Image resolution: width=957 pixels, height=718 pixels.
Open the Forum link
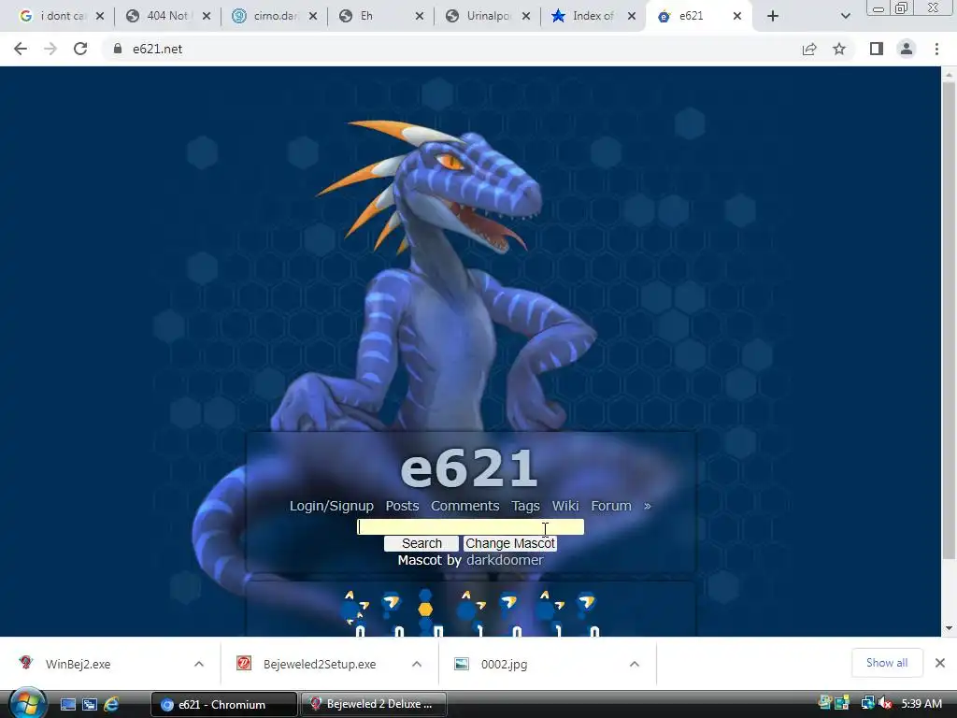[x=611, y=506]
